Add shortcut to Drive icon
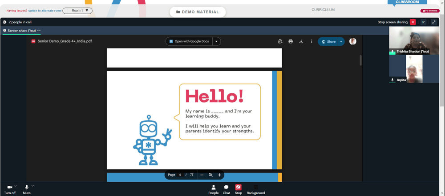 [x=280, y=41]
